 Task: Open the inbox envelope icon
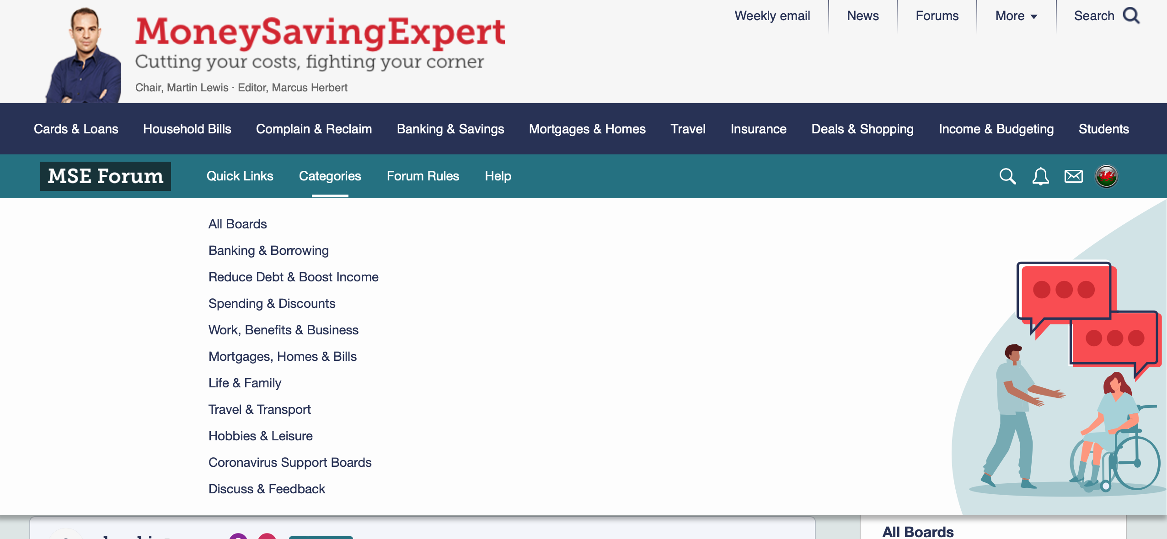click(1073, 176)
